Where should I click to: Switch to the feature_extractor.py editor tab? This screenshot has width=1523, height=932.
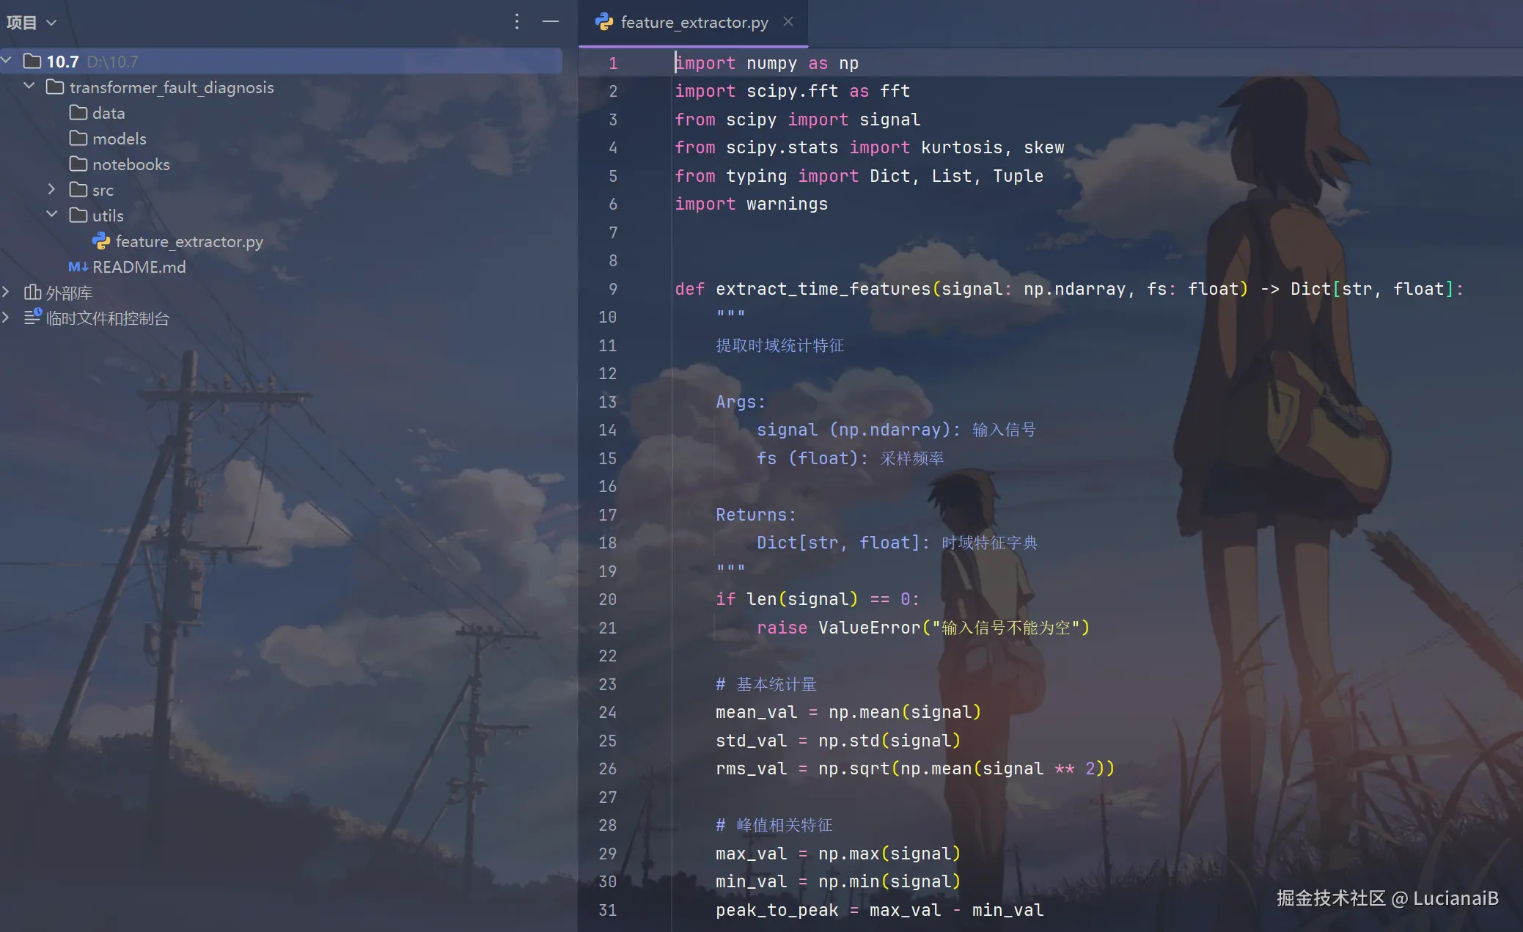pos(693,23)
